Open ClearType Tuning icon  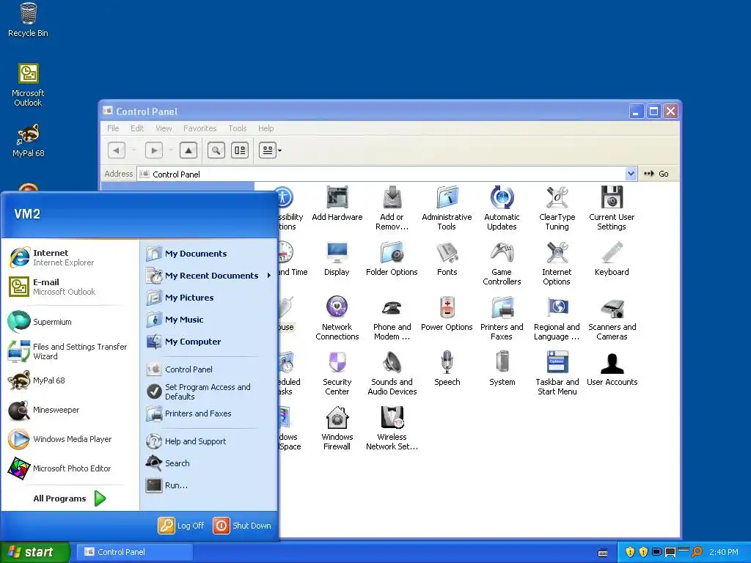(x=557, y=208)
